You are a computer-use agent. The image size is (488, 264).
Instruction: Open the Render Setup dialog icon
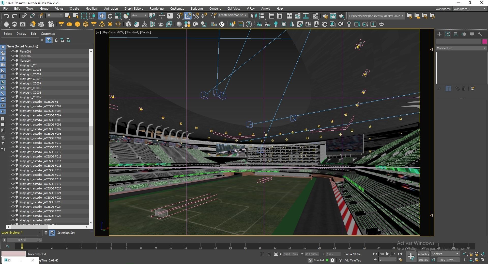325,16
